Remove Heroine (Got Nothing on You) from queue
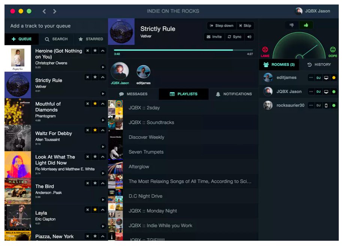Viewport: 344px width, 246px height. [88, 51]
